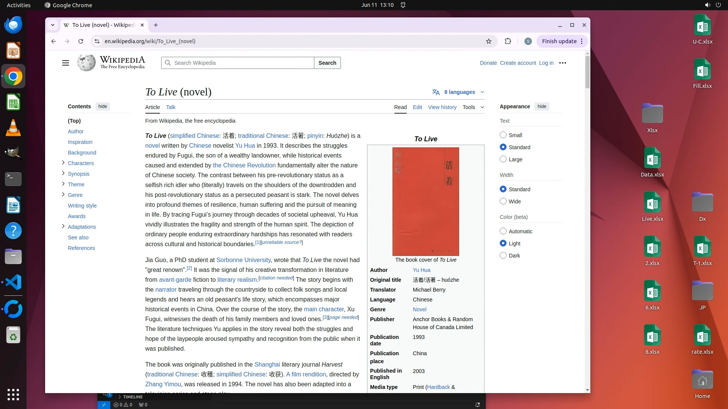Screen dimensions: 728x409
Task: Click the Search button next to search box
Action: point(327,63)
